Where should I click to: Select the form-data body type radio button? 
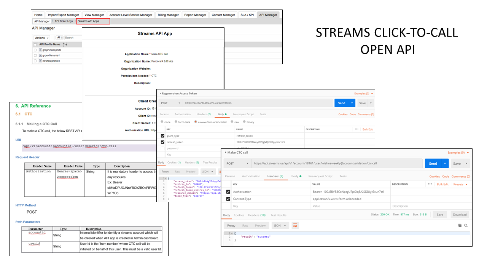[x=176, y=122]
